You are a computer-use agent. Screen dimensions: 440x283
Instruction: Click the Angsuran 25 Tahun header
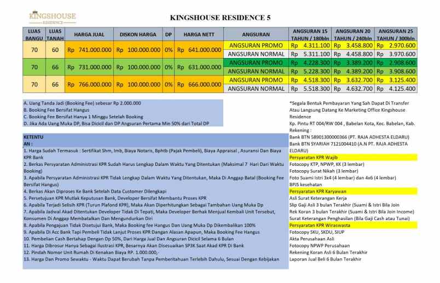(396, 33)
